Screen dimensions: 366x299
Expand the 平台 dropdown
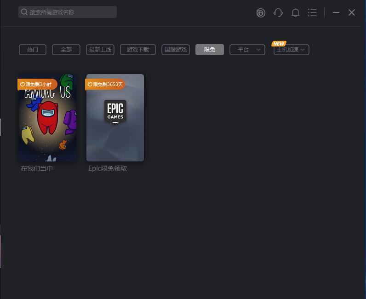pos(247,50)
